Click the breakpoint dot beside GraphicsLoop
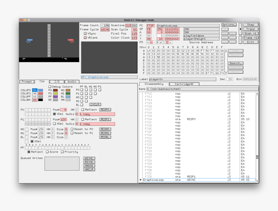The width and height of the screenshot is (278, 211). tap(141, 180)
